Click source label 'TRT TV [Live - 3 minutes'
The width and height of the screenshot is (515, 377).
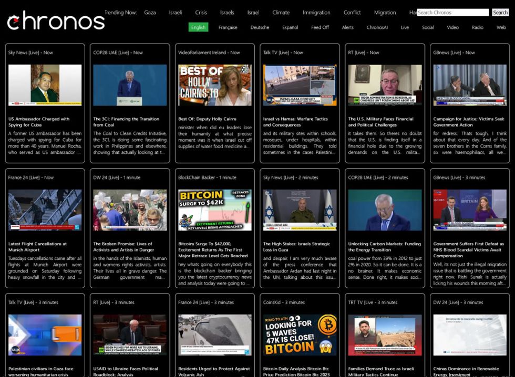pyautogui.click(x=373, y=302)
